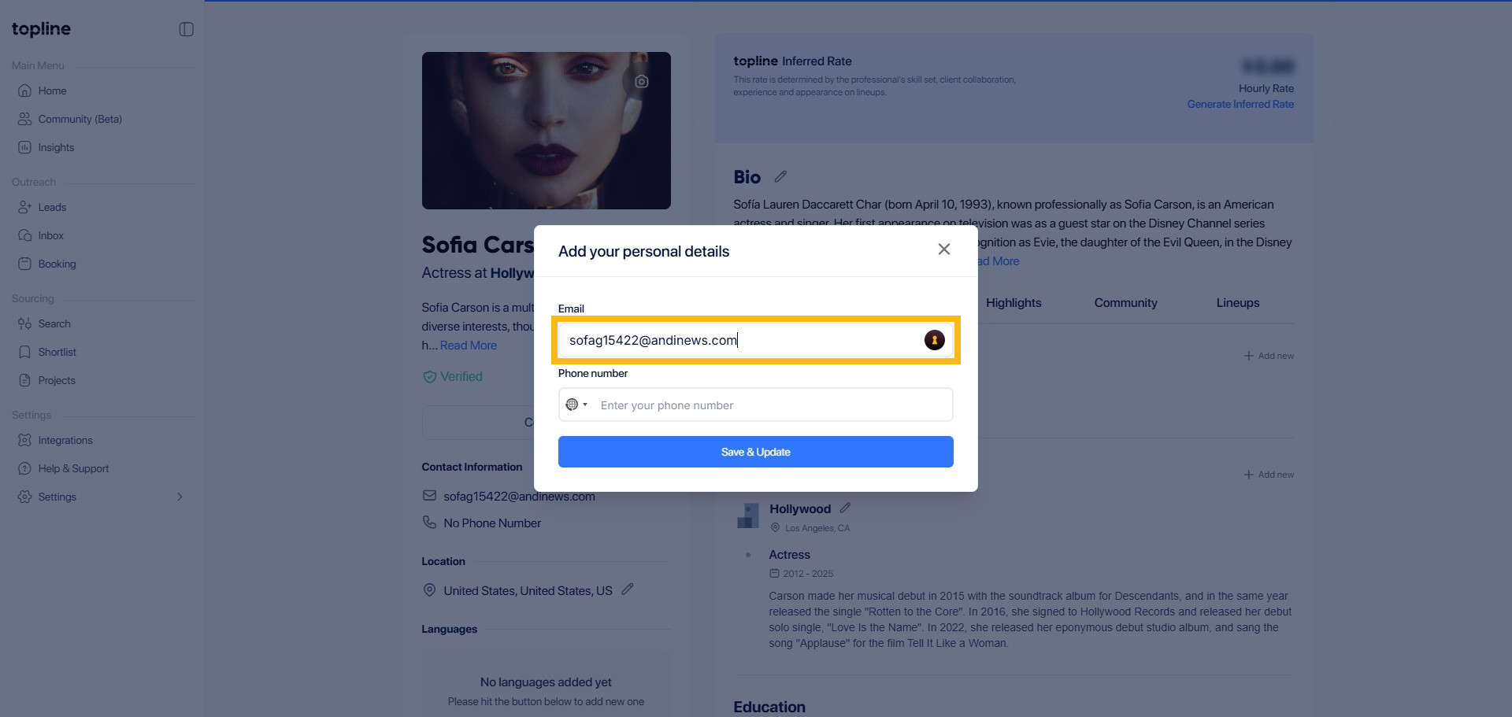Click Generate Inferred Rate link

(1240, 104)
